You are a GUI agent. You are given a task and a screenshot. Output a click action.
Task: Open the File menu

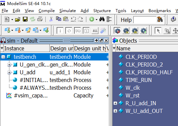[5, 11]
